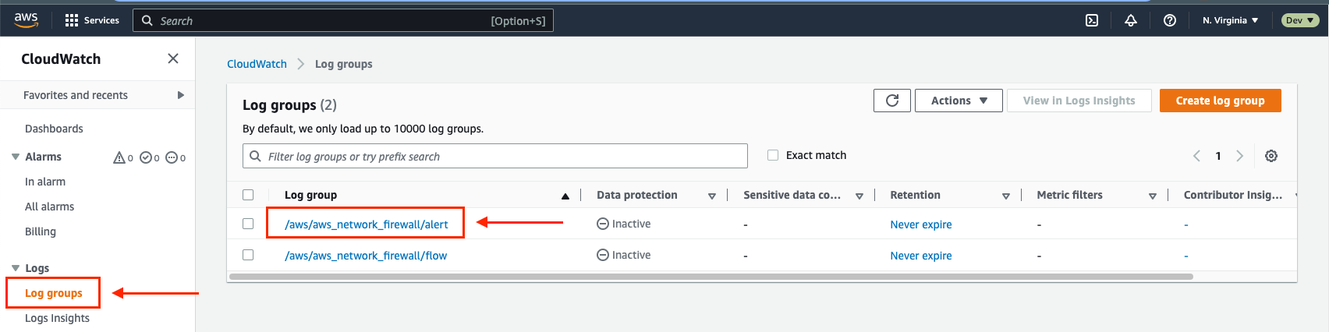Open the help question mark menu
1329x332 pixels.
[x=1170, y=20]
